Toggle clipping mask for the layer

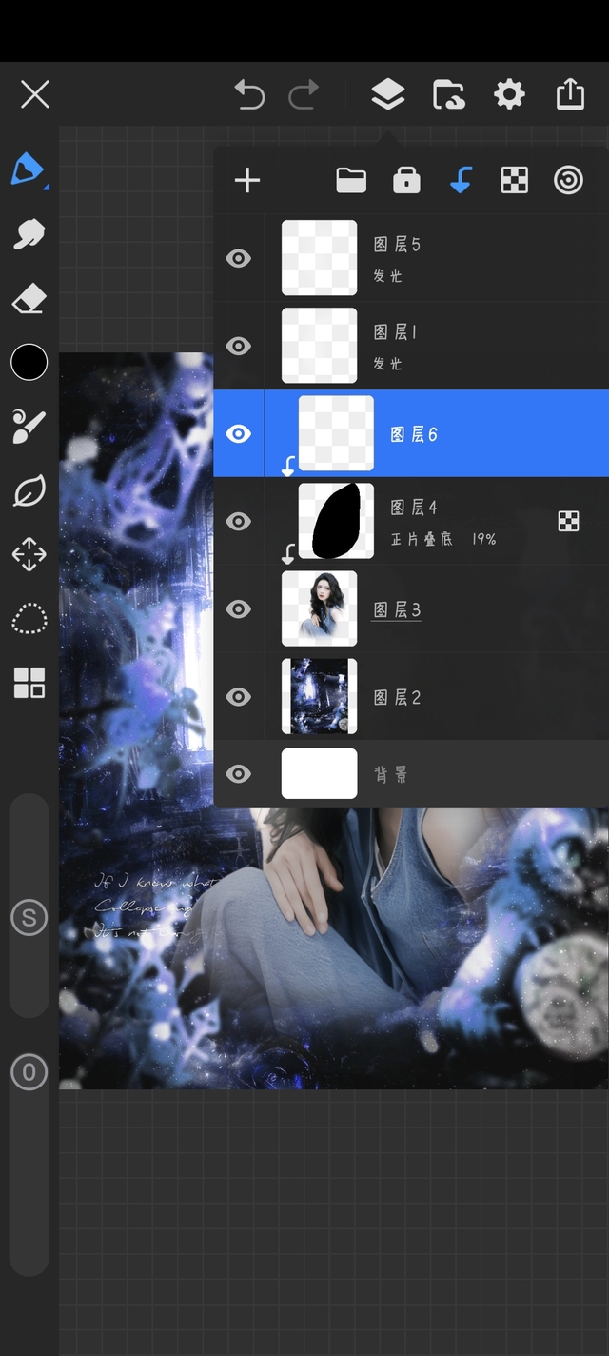(x=461, y=180)
